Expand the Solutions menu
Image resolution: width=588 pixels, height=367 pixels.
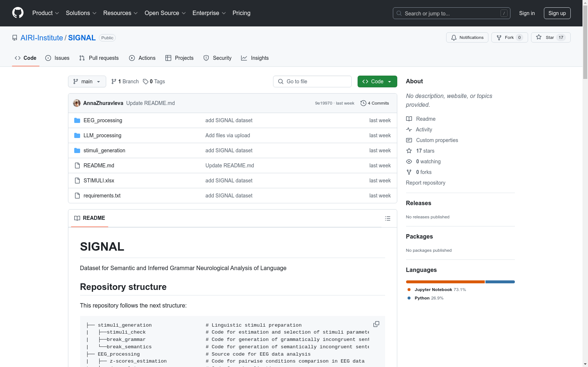[81, 13]
